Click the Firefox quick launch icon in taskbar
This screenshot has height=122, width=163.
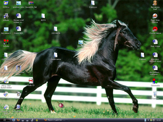[18, 120]
